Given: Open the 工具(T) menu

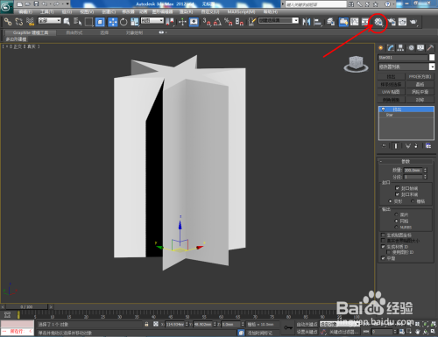Looking at the screenshot, I should (46, 11).
